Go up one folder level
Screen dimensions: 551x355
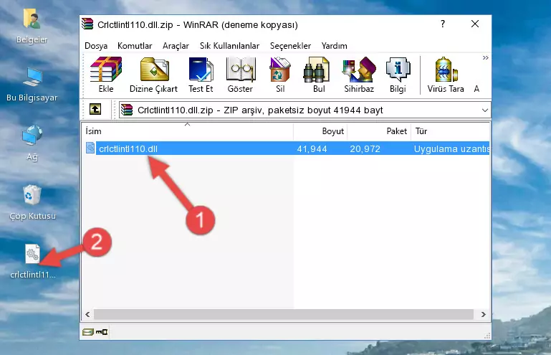tap(95, 110)
